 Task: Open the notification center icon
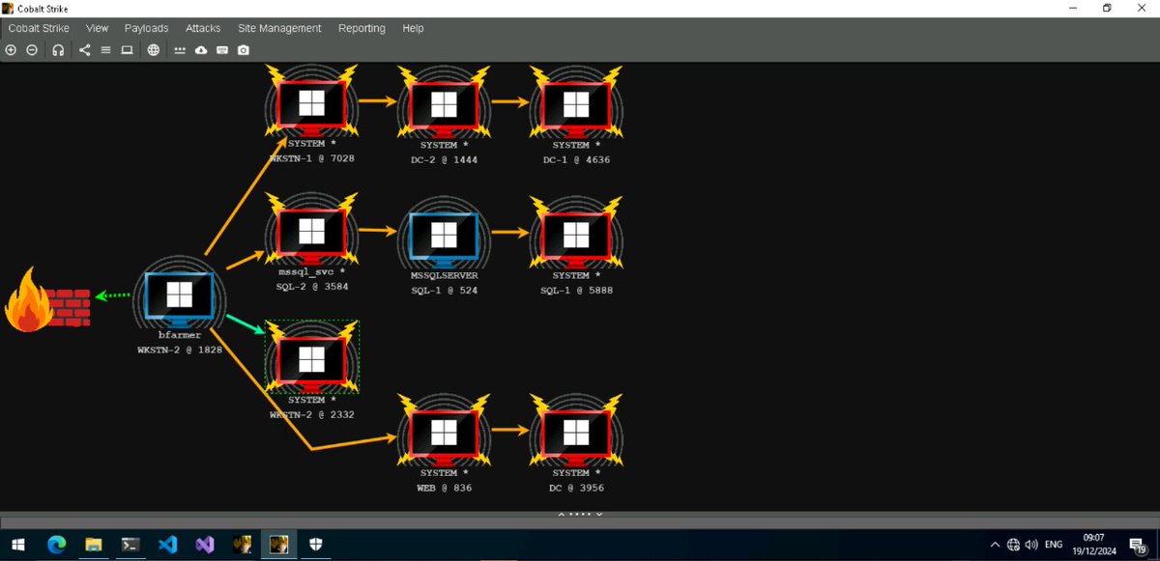pos(1138,545)
